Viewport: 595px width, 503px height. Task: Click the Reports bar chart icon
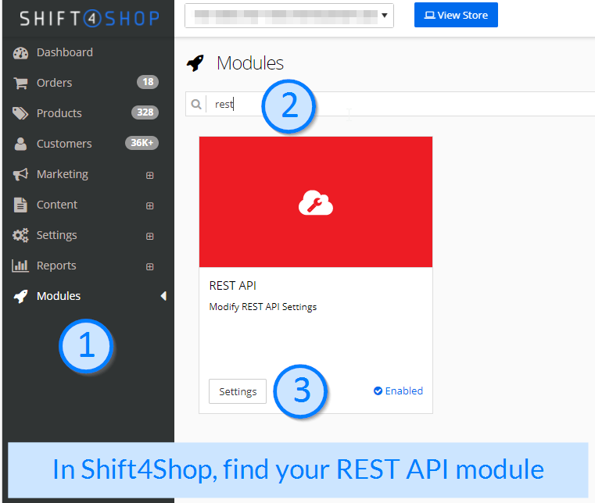[x=20, y=266]
